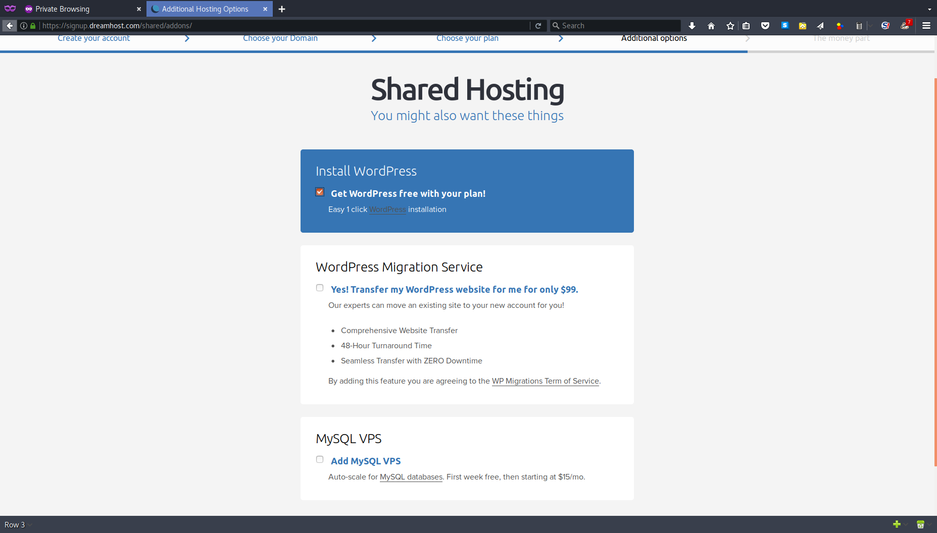Check the WordPress transfer for $99 box
The image size is (937, 533).
click(x=320, y=288)
